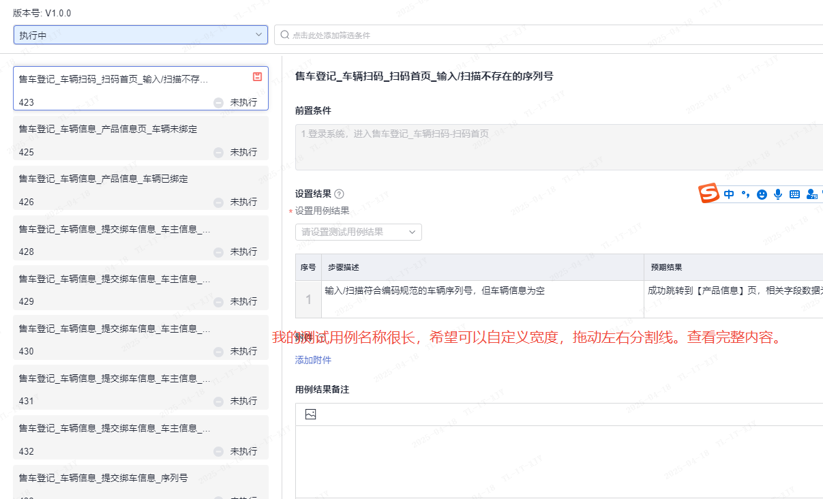Click the 序号 column header
Image resolution: width=823 pixels, height=499 pixels.
tap(308, 268)
